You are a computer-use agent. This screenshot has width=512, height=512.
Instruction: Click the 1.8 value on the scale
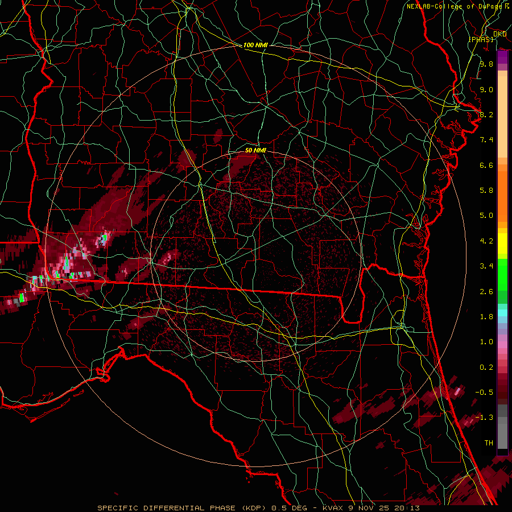tap(486, 317)
